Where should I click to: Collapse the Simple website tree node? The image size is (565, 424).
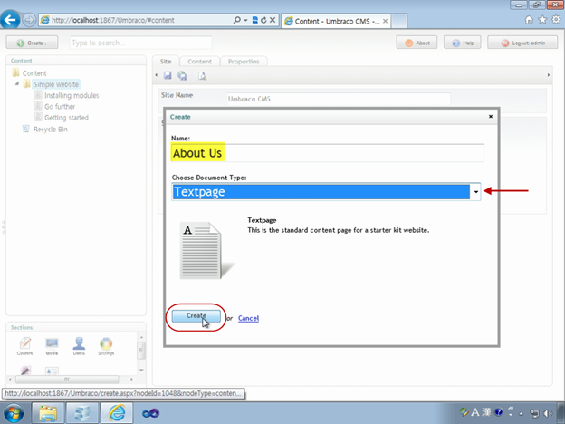(x=17, y=84)
